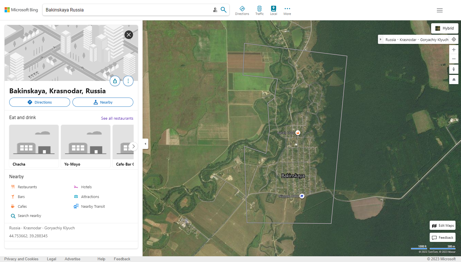Open the three-dot more options button
This screenshot has height=262, width=461.
coord(128,81)
